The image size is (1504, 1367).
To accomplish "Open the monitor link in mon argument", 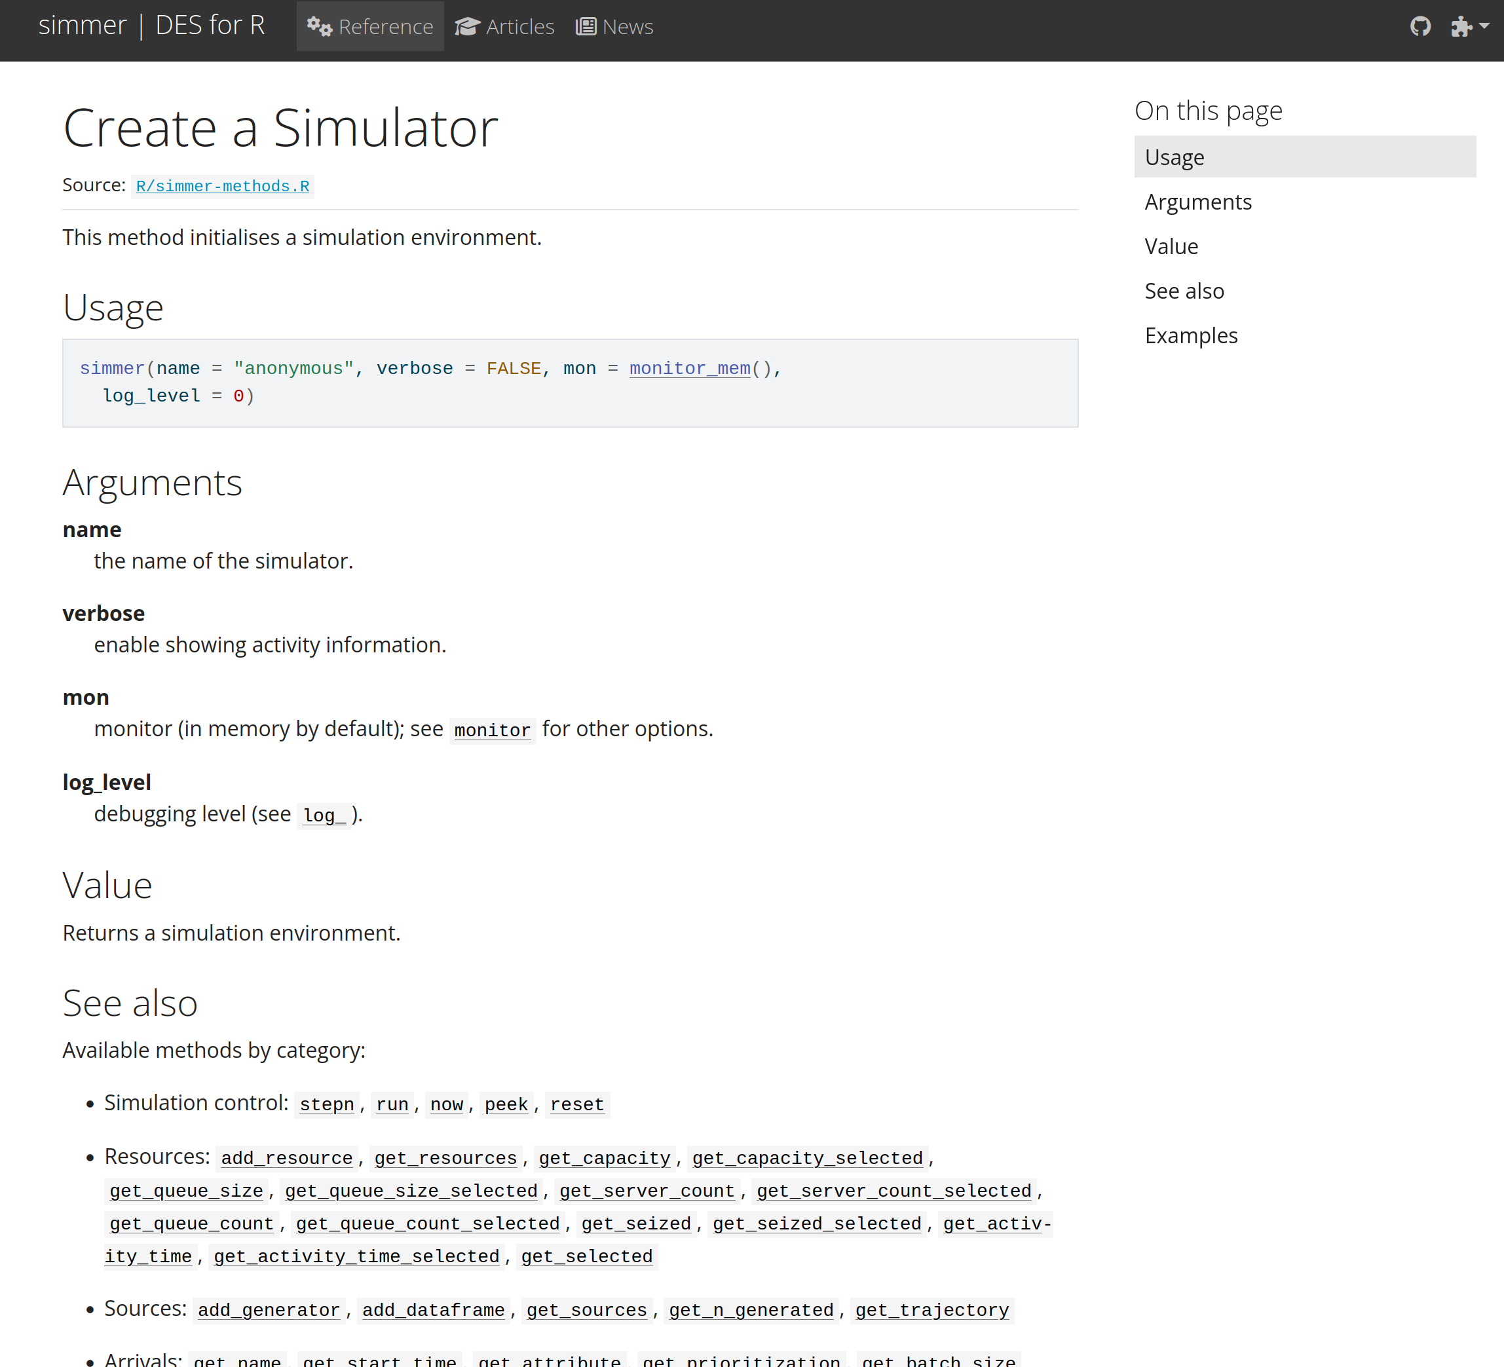I will tap(492, 730).
